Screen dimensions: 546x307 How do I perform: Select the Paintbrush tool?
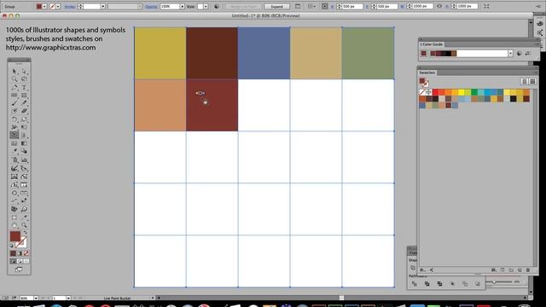pyautogui.click(x=15, y=103)
